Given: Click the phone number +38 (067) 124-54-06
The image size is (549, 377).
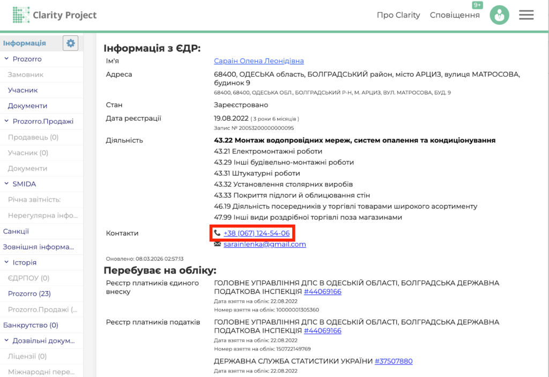Looking at the screenshot, I should click(x=256, y=233).
